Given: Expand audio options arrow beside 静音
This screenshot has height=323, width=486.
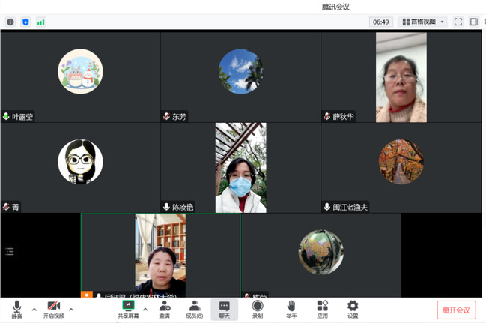Looking at the screenshot, I should click(x=34, y=308).
